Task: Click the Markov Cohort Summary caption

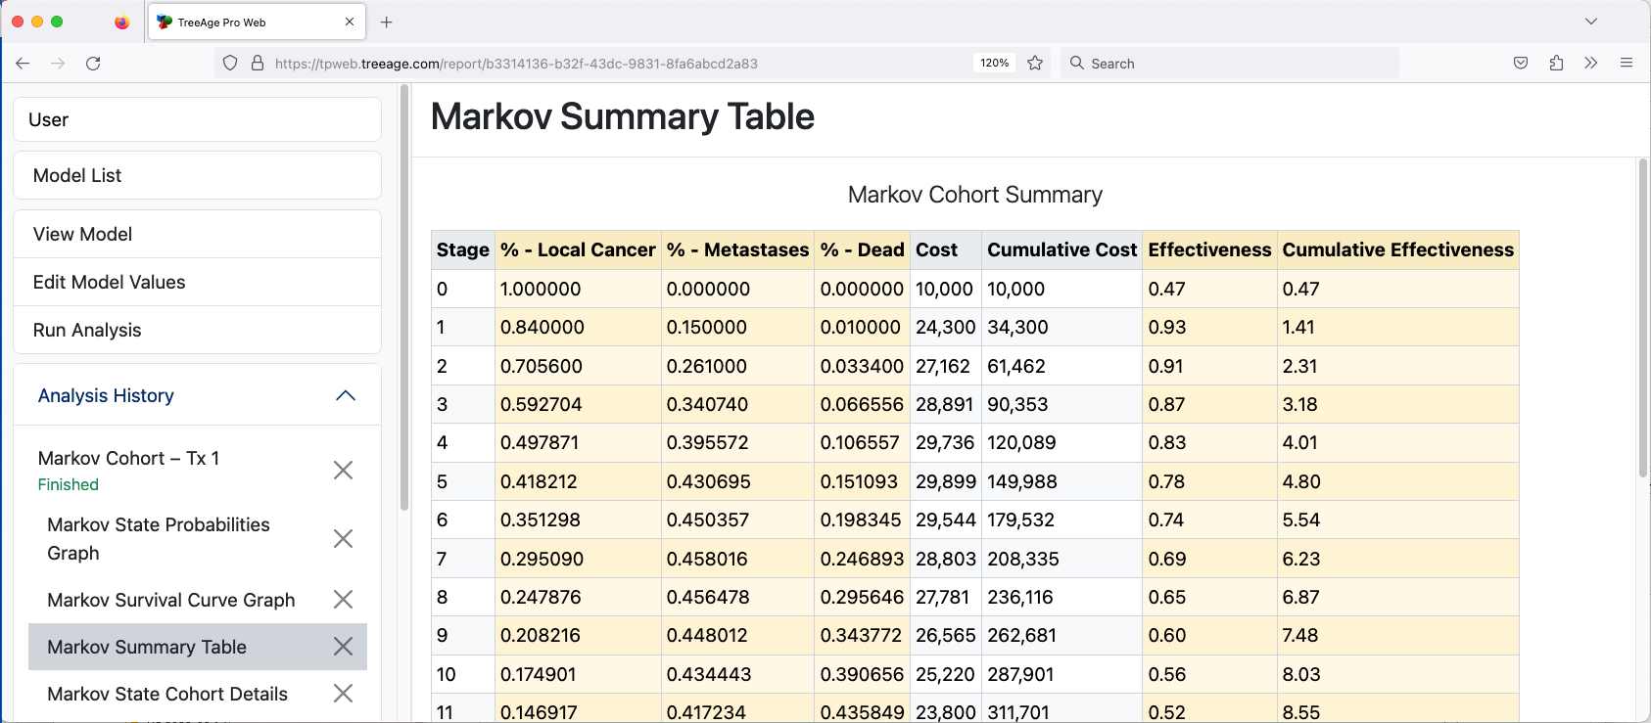Action: coord(975,195)
